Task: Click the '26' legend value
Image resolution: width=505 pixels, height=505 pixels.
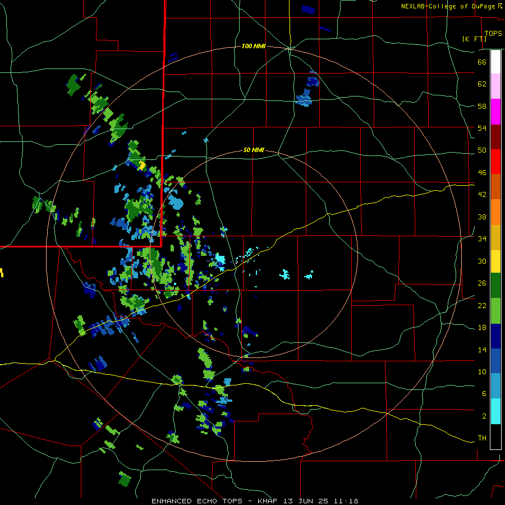Action: 482,283
